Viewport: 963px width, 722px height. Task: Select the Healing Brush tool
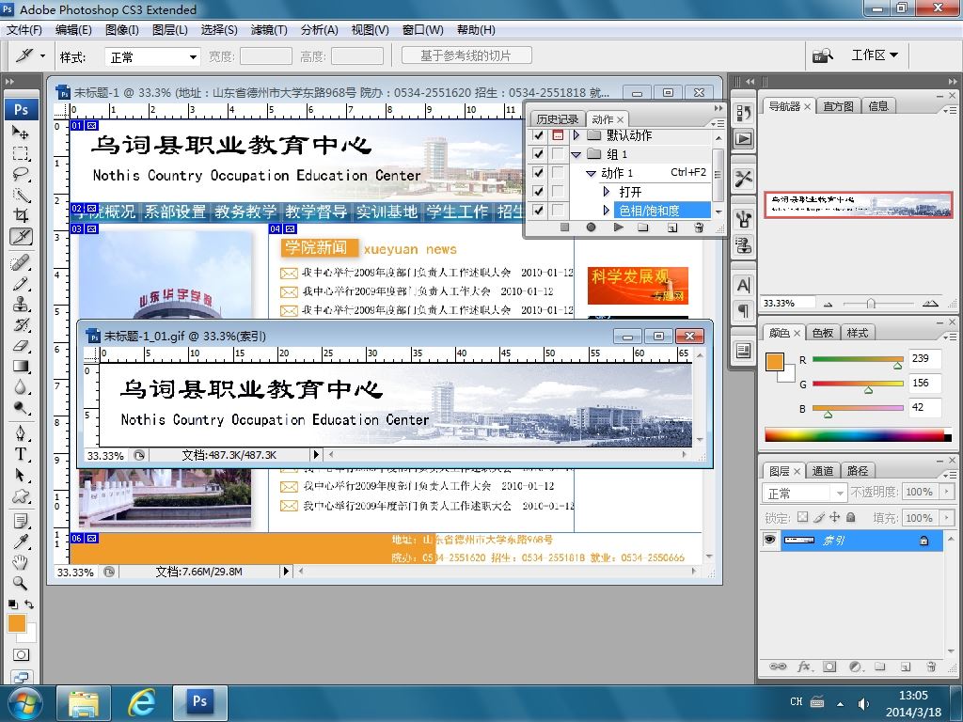tap(21, 262)
